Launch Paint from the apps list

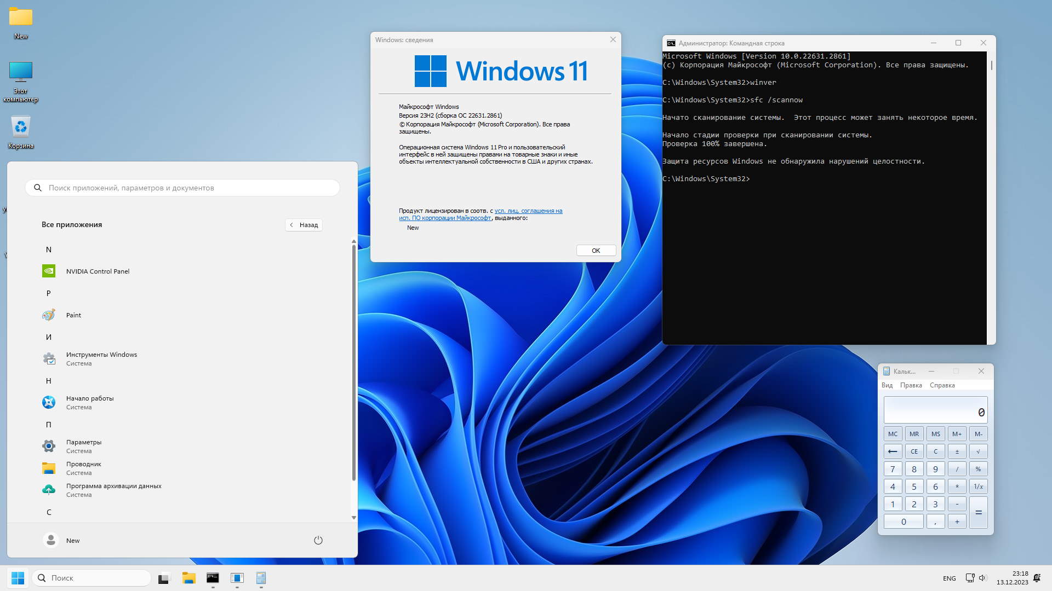click(73, 315)
